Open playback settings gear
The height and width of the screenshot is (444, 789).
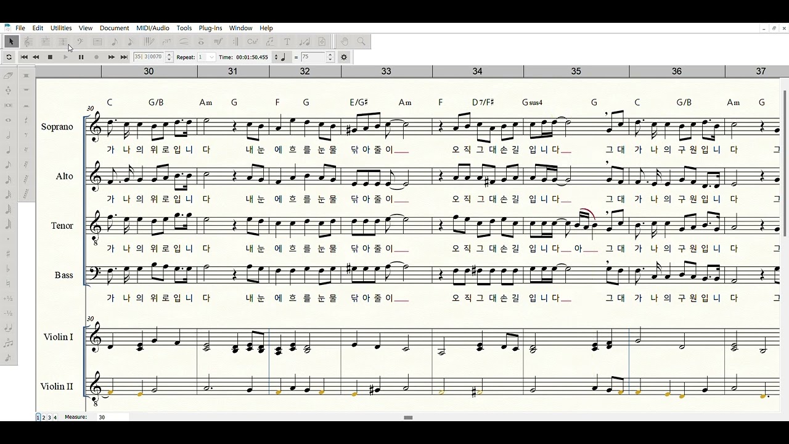point(344,57)
